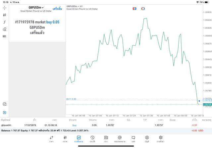Image resolution: width=212 pixels, height=148 pixels.
Task: Tap the new order plus icon
Action: click(x=5, y=113)
